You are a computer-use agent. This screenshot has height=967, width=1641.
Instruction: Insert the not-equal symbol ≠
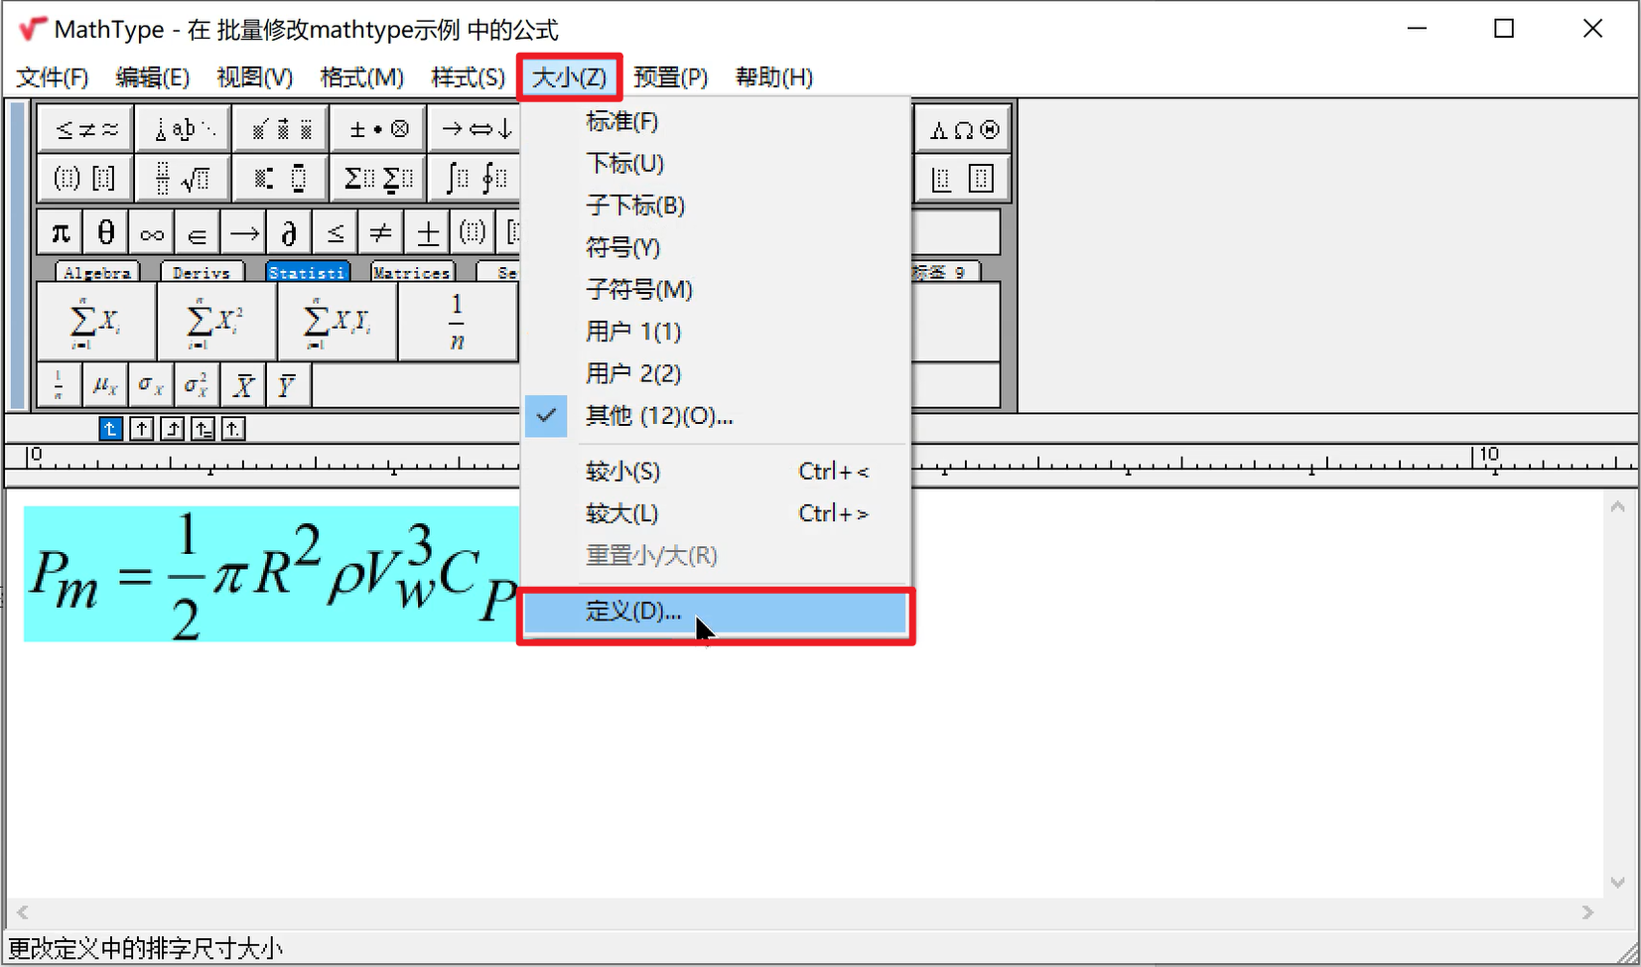[x=380, y=233]
